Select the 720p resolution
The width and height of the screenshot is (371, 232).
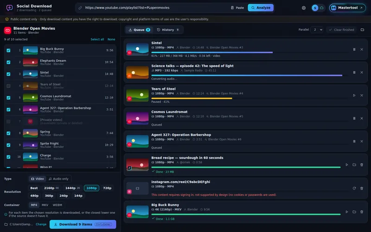[107, 188]
